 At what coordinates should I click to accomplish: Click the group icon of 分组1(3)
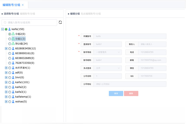coord(13,39)
